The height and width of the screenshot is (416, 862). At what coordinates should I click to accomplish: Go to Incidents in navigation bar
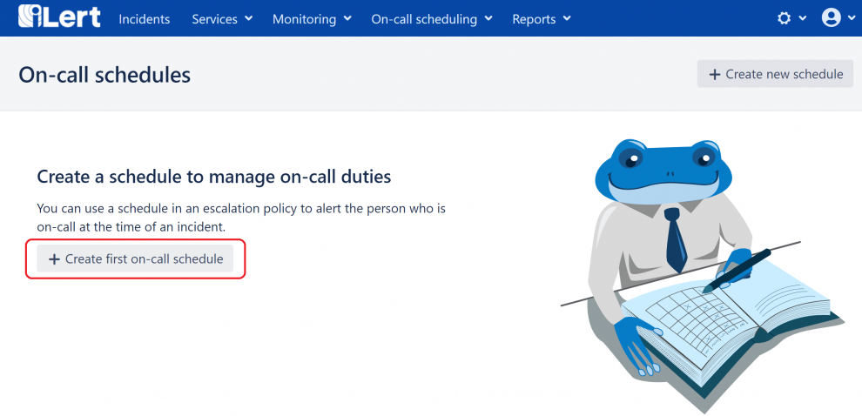144,18
